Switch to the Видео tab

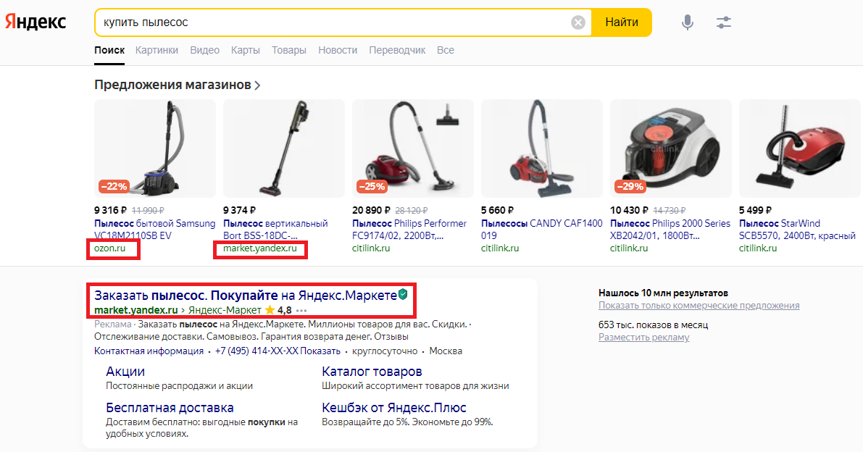pyautogui.click(x=205, y=50)
